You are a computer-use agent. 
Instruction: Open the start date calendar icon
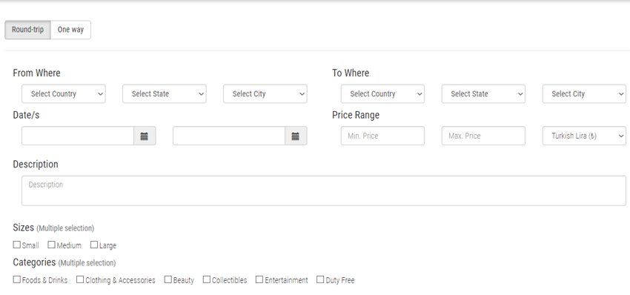(x=145, y=136)
